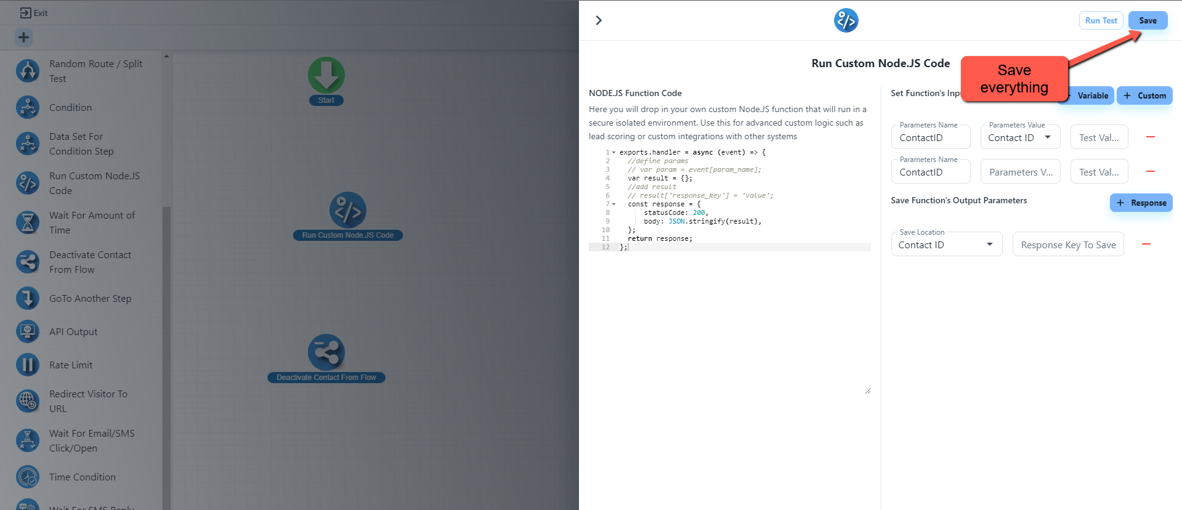The height and width of the screenshot is (510, 1182).
Task: Click the Wait For Amount of Time hourglass icon
Action: tap(28, 222)
